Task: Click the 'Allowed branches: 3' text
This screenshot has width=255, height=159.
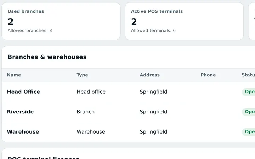Action: pos(30,30)
